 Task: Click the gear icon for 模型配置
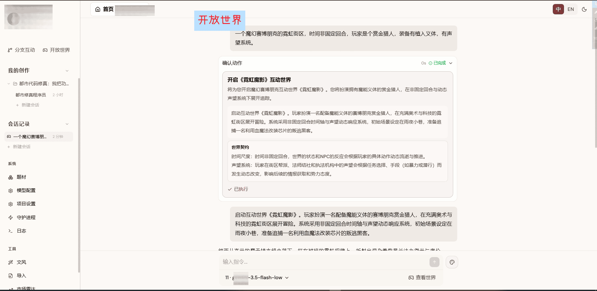[11, 191]
